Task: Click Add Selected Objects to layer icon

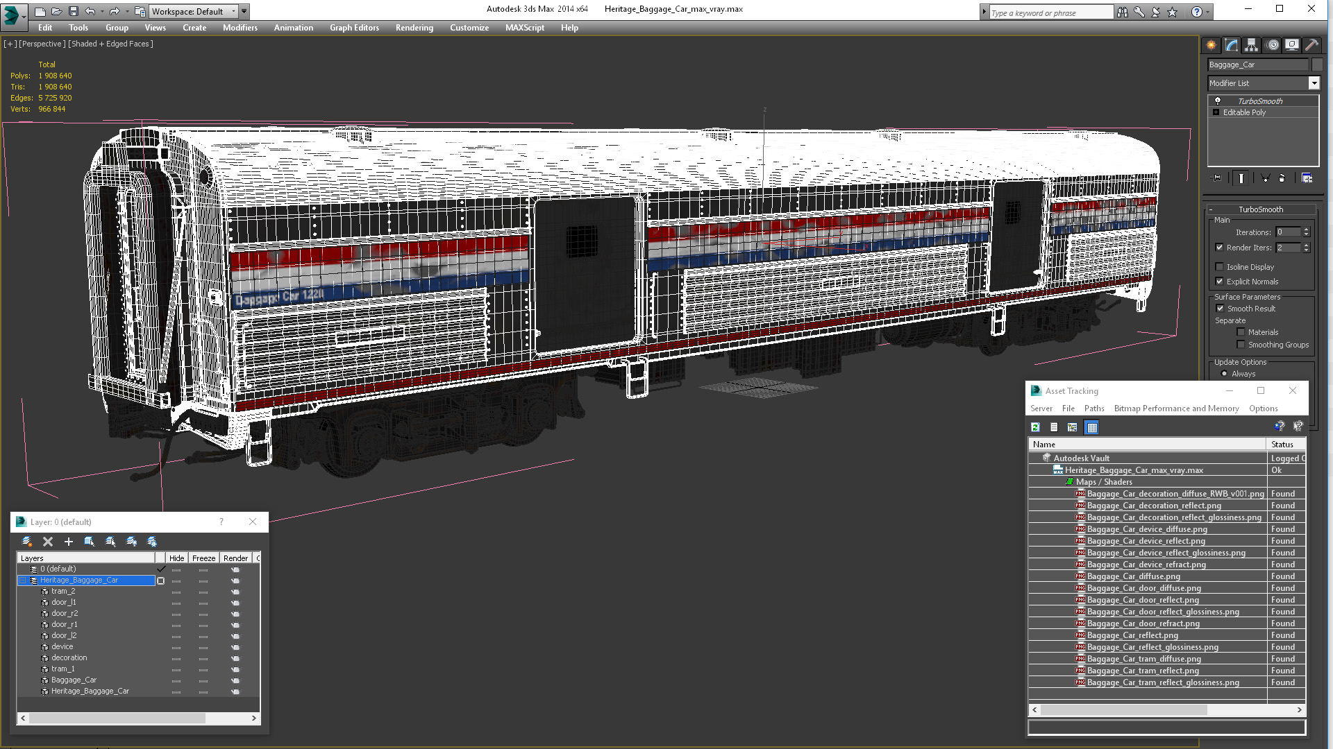Action: 69,542
